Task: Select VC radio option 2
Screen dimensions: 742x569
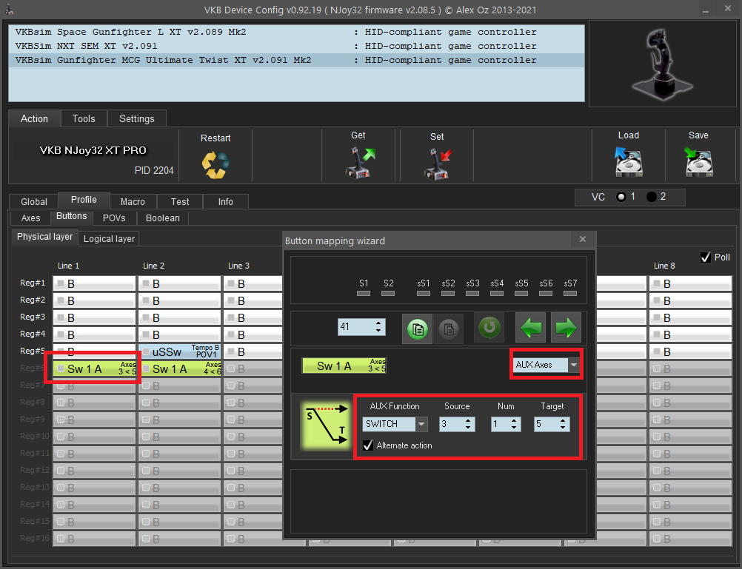Action: 652,197
